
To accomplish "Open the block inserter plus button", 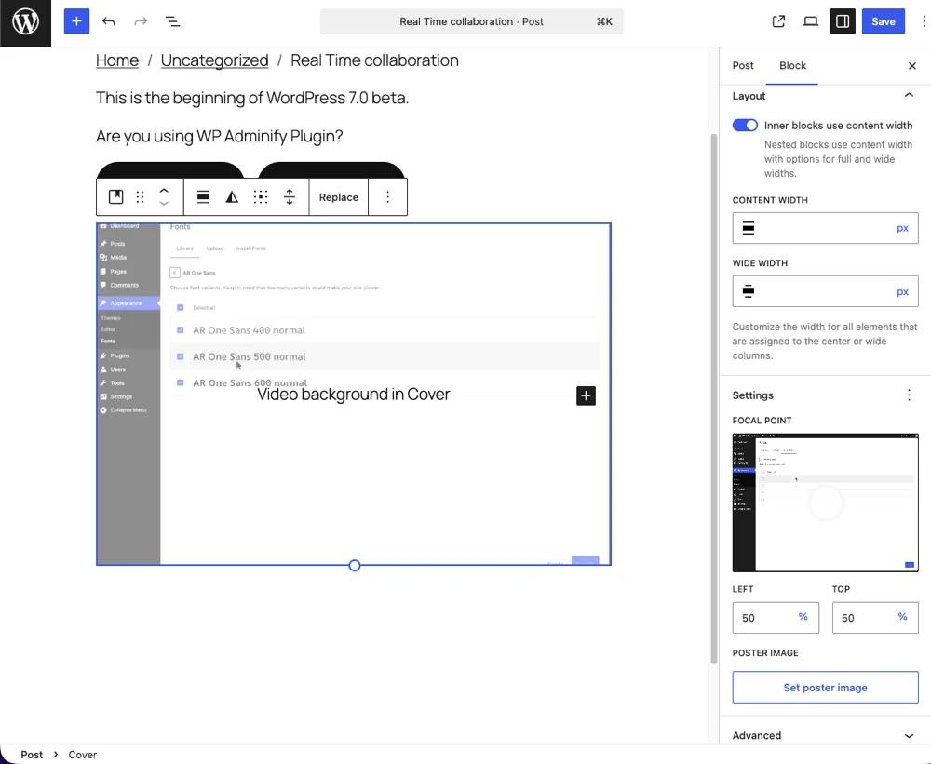I will point(76,21).
